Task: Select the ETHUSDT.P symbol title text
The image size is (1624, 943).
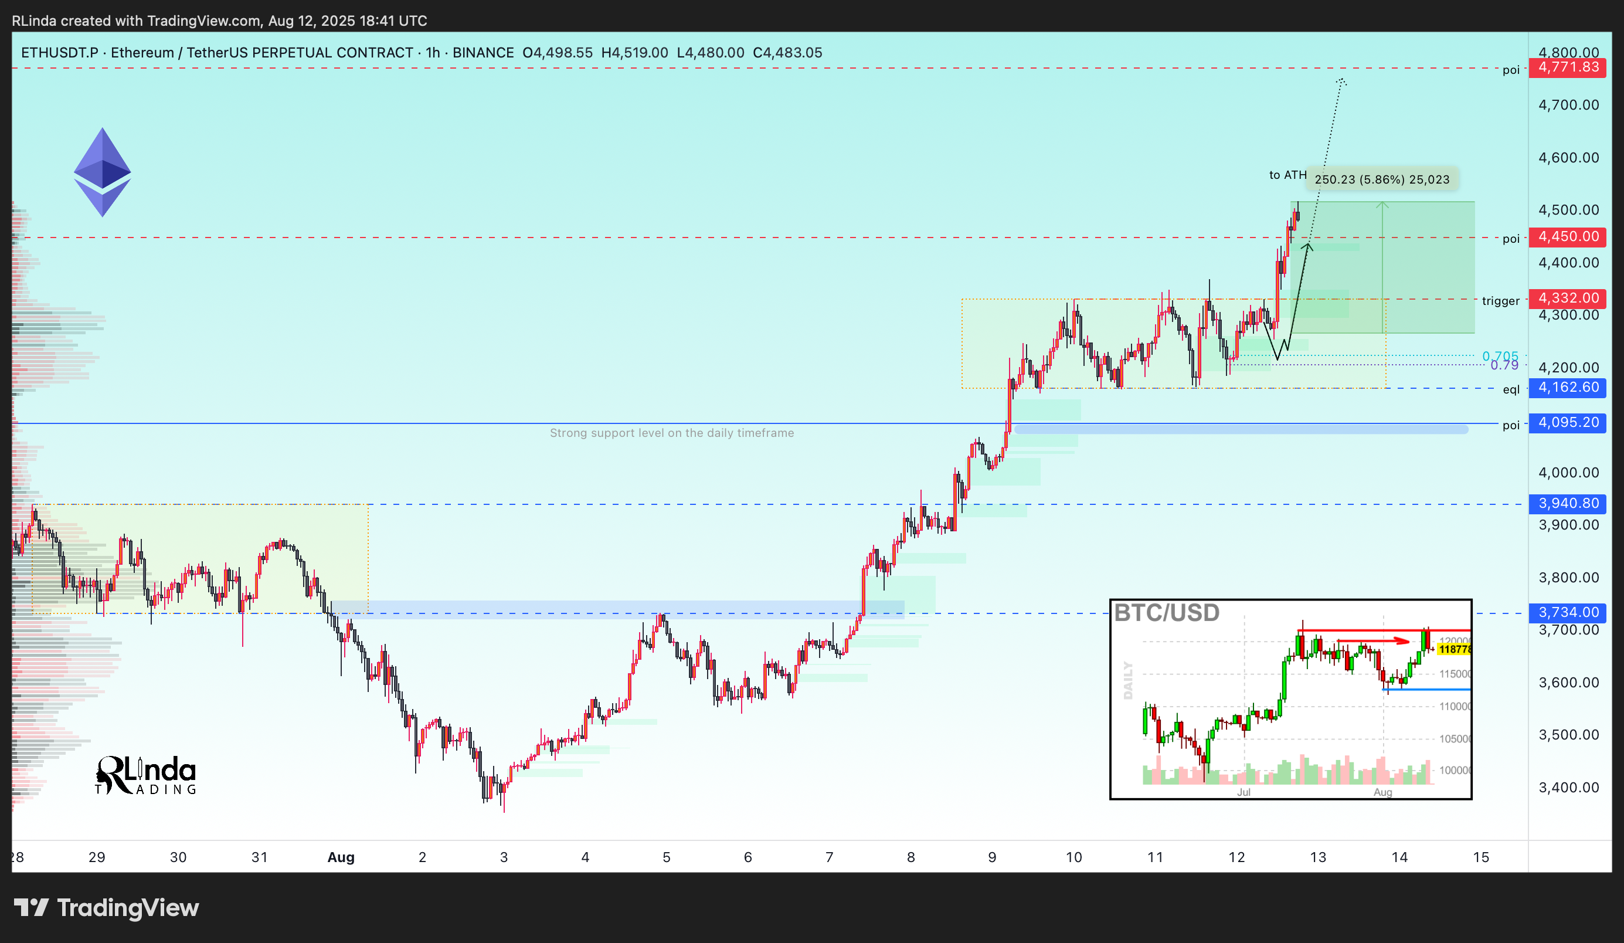Action: point(59,52)
